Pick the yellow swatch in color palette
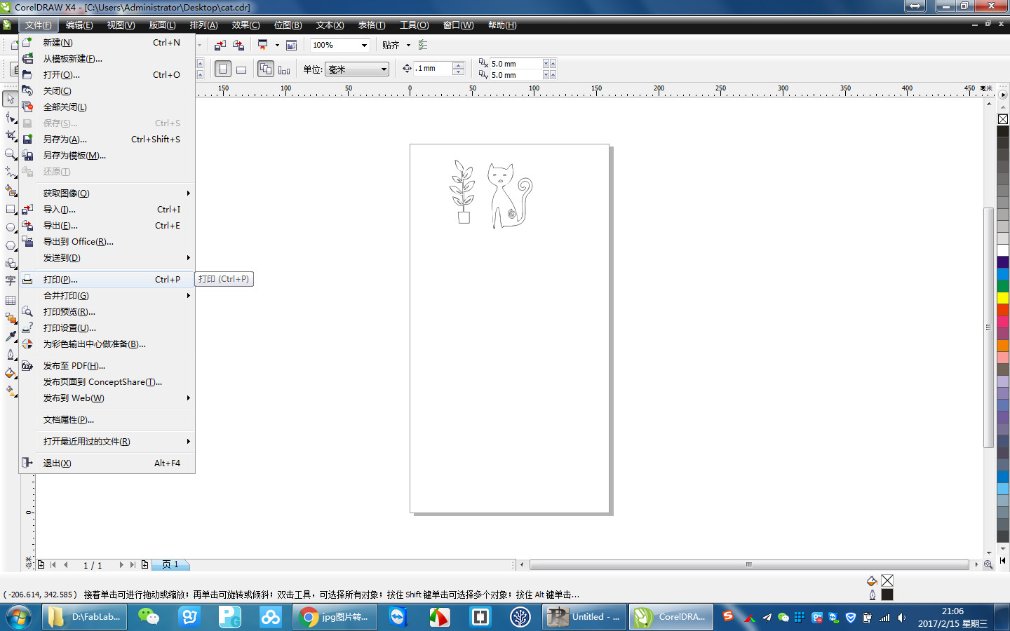 (x=1003, y=298)
